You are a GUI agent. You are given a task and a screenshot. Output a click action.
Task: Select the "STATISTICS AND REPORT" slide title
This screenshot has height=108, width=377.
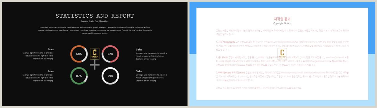pos(95,16)
